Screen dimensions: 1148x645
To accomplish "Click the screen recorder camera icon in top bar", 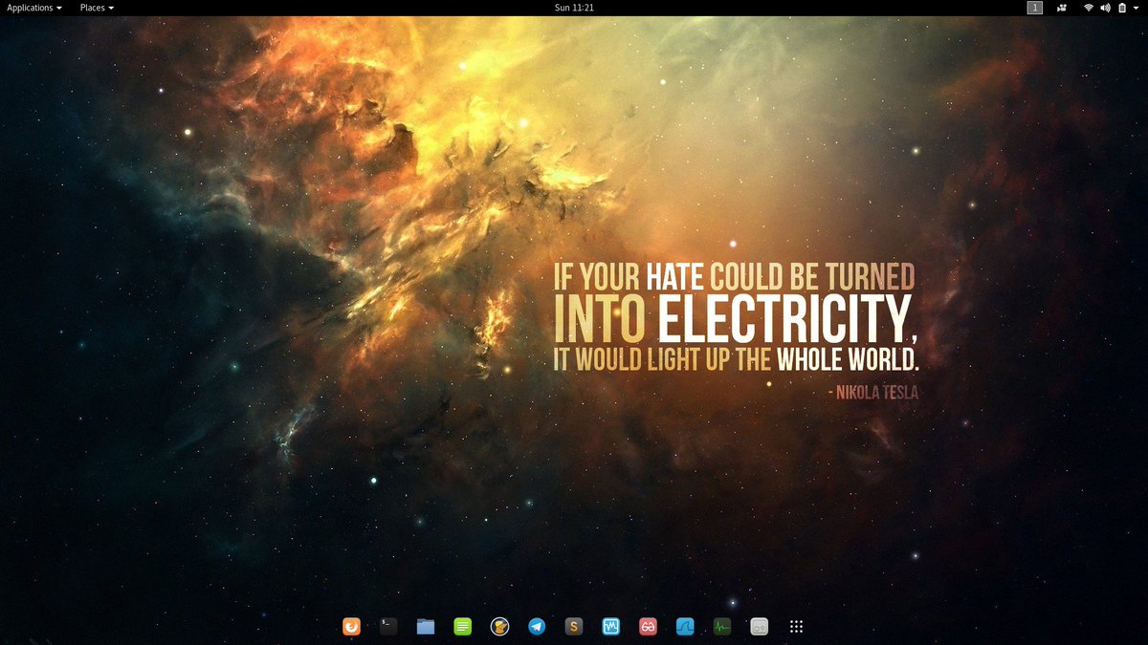I will click(x=1062, y=8).
